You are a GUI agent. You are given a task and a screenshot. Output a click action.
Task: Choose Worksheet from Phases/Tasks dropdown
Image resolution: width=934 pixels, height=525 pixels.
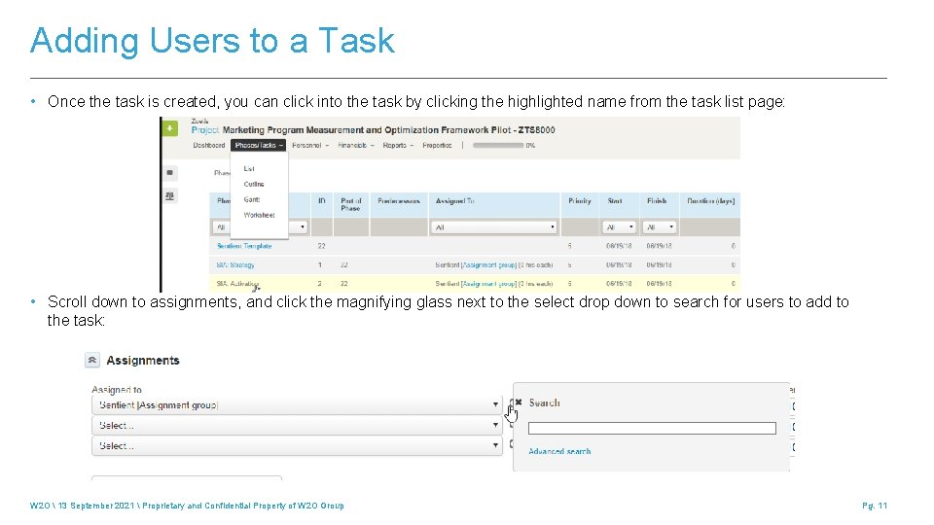(x=259, y=215)
